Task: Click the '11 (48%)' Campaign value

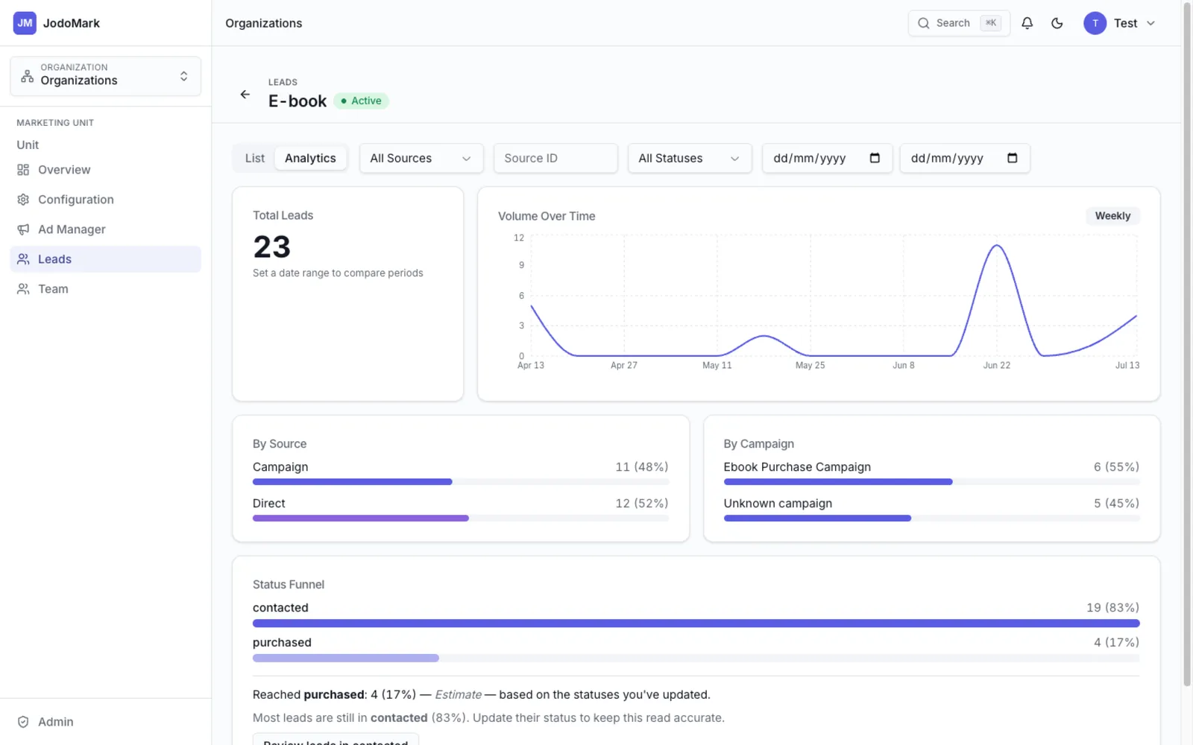Action: pos(642,467)
